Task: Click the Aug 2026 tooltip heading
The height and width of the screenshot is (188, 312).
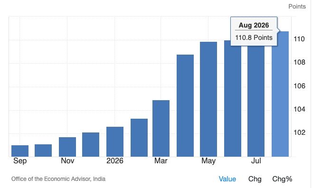Action: [254, 25]
